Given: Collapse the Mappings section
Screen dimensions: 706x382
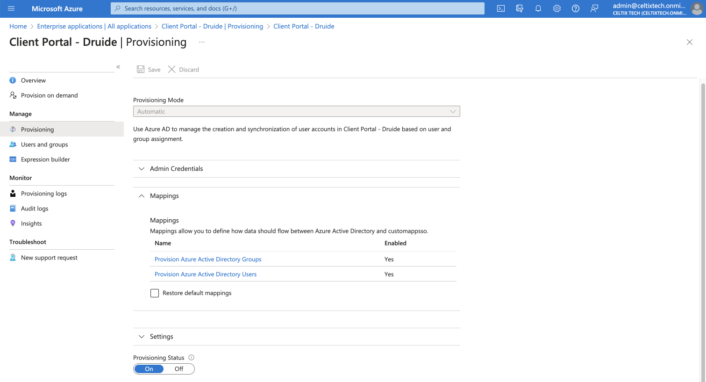Looking at the screenshot, I should click(297, 196).
